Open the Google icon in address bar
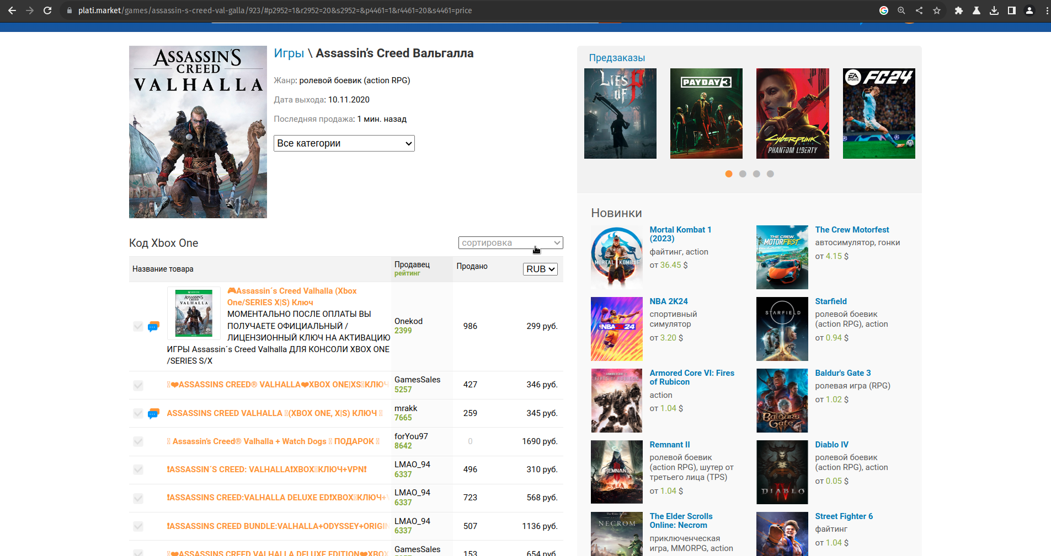Viewport: 1051px width, 556px height. click(x=884, y=10)
